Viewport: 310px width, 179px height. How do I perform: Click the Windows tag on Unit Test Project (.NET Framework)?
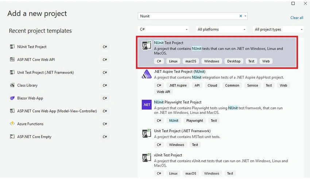(177, 145)
